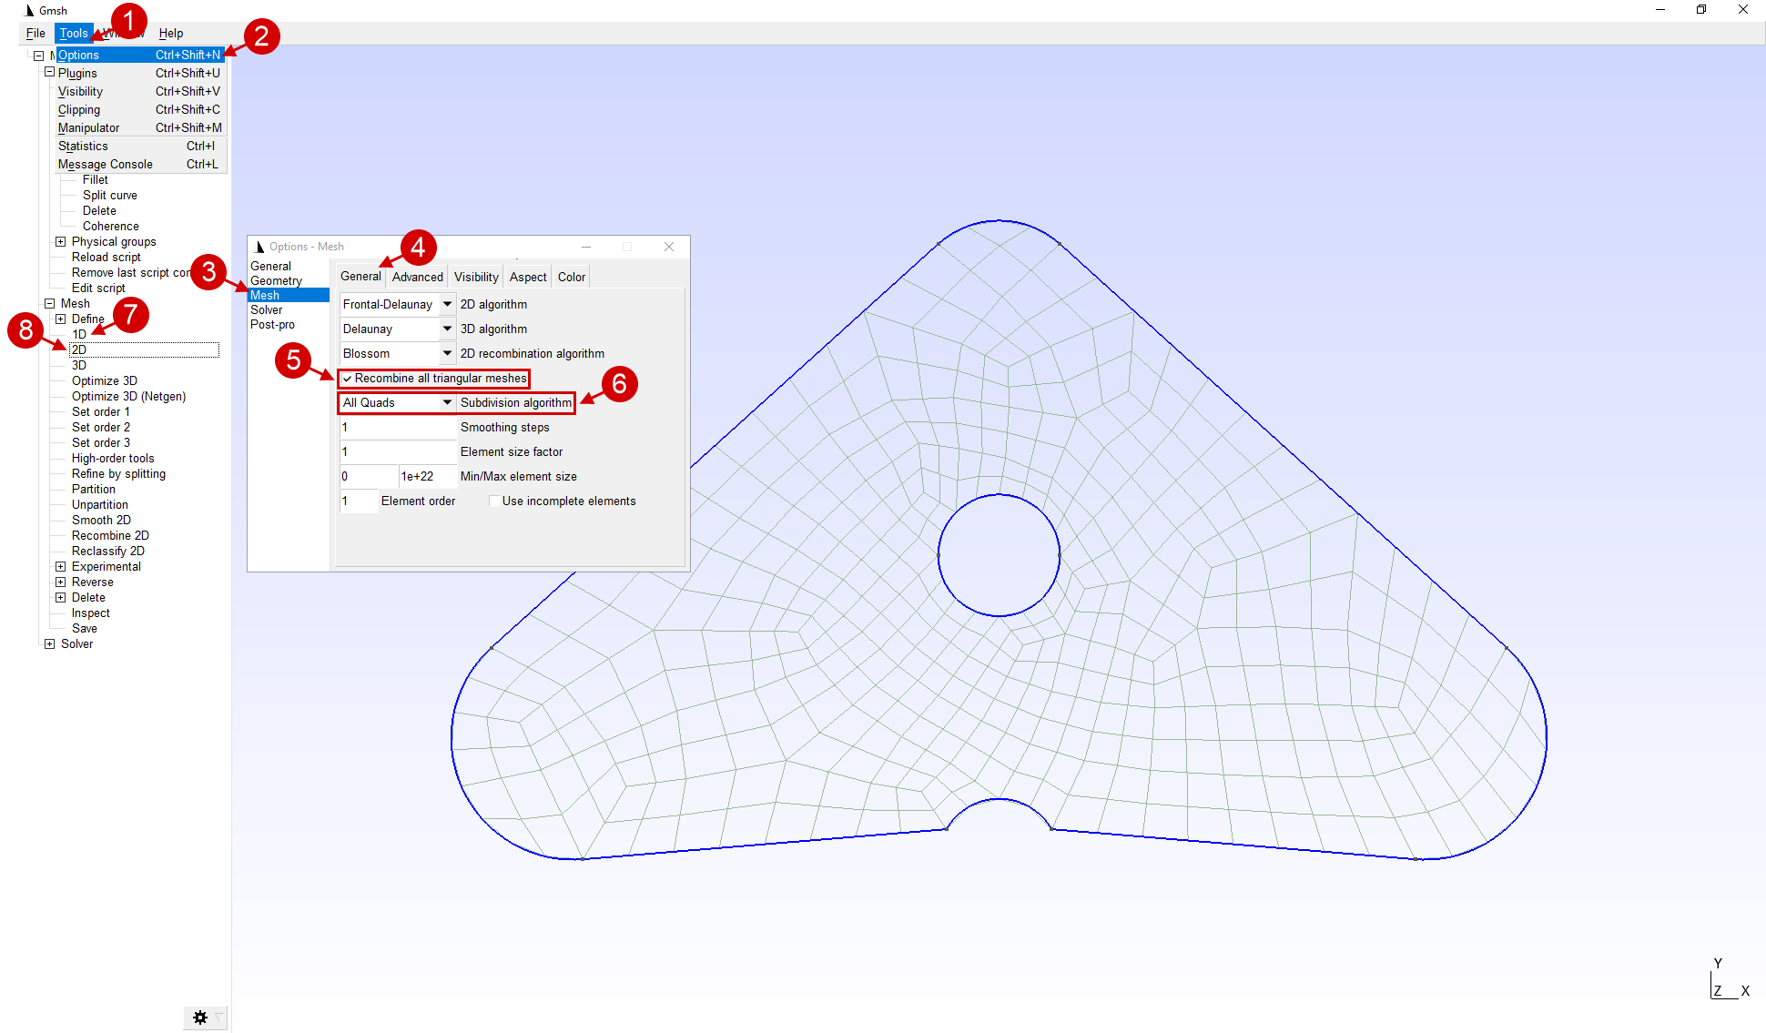The width and height of the screenshot is (1766, 1033).
Task: Expand the Reverse tree node
Action: tap(61, 582)
